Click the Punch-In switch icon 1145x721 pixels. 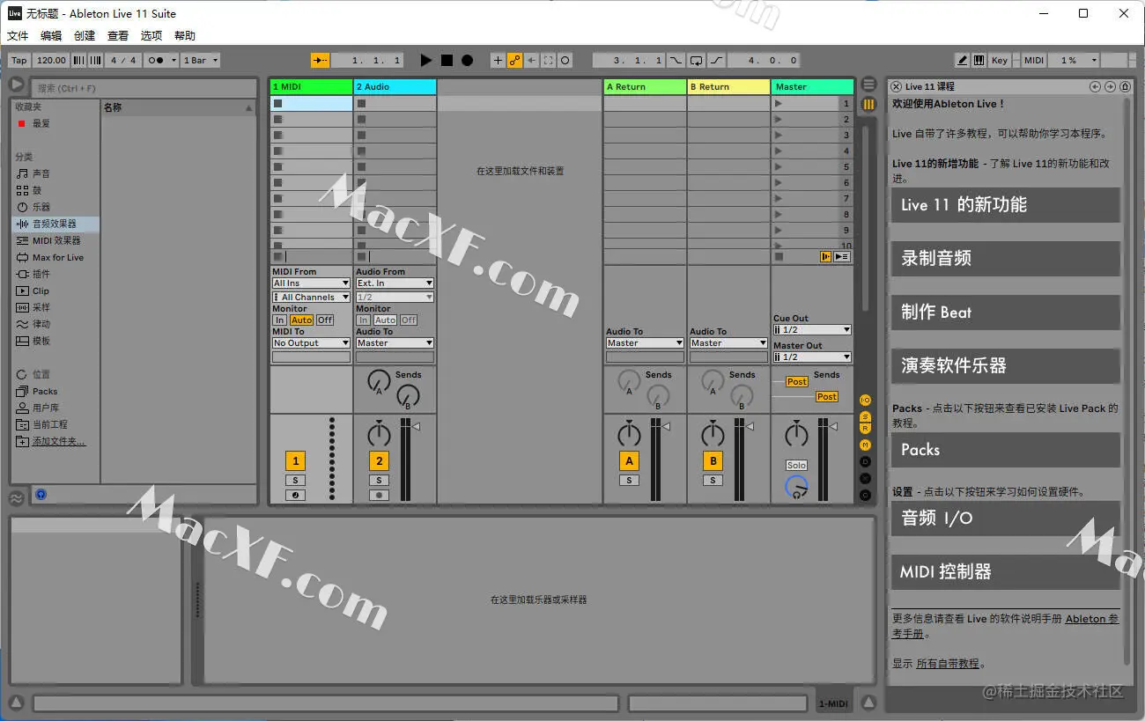pos(676,60)
